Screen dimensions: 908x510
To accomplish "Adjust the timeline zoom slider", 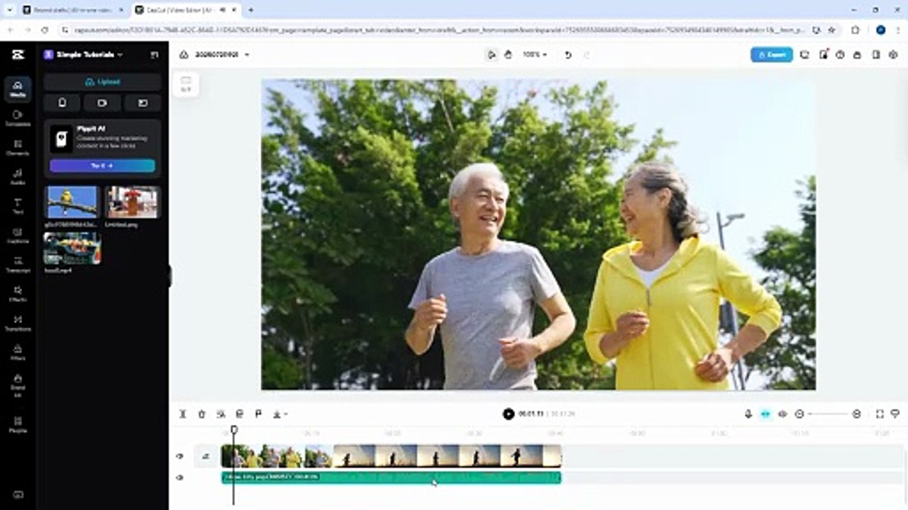I will 828,414.
